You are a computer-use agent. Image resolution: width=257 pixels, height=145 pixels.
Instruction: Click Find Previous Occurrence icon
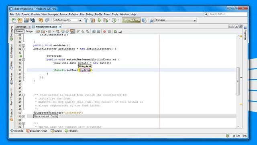point(63,31)
